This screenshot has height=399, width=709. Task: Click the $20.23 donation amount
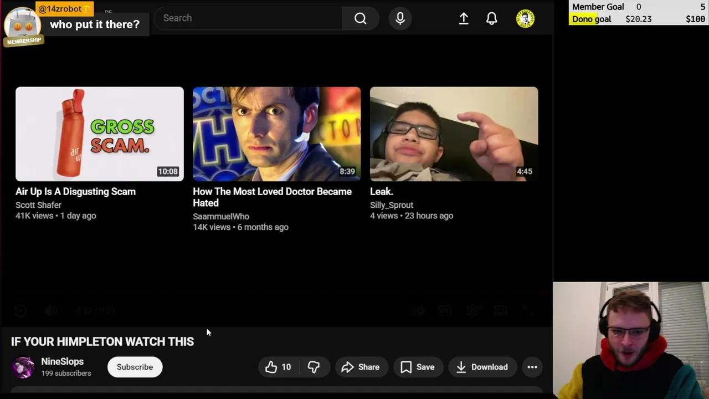(638, 19)
